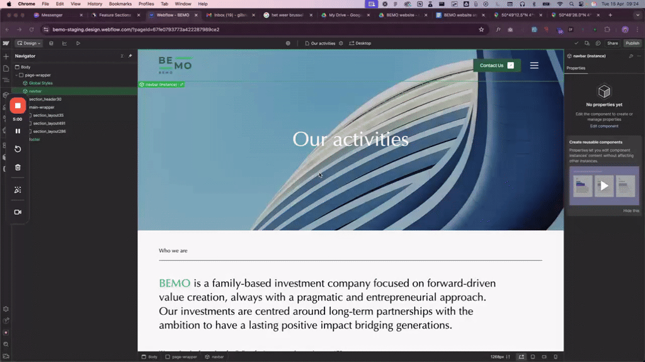Click the Publish button
The height and width of the screenshot is (362, 645).
(x=632, y=43)
